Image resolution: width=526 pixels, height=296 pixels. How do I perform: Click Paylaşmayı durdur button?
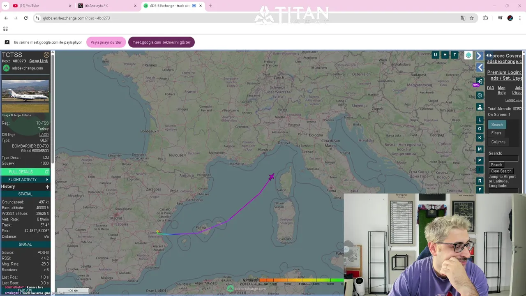106,42
